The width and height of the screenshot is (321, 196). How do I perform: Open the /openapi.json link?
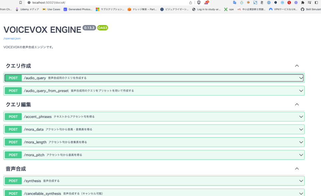point(11,38)
